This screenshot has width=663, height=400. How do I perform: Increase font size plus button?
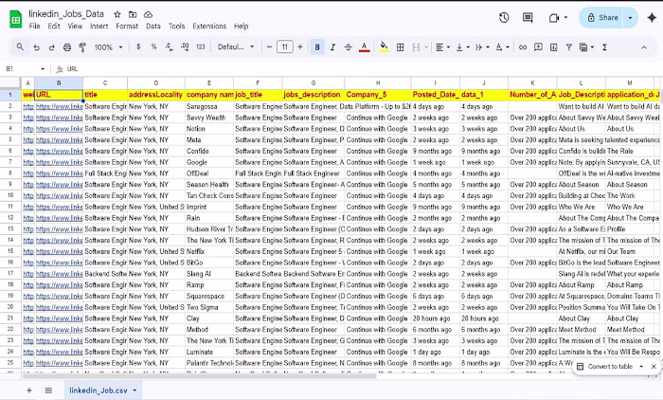(x=300, y=47)
